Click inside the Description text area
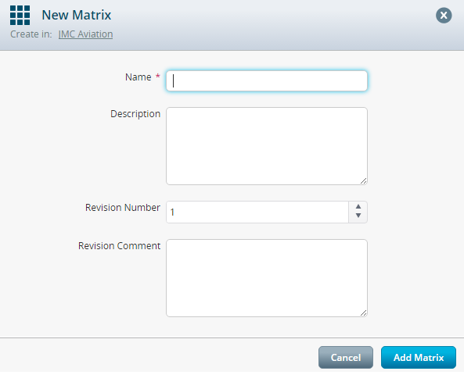Screen dimensions: 464x382 tap(267, 146)
